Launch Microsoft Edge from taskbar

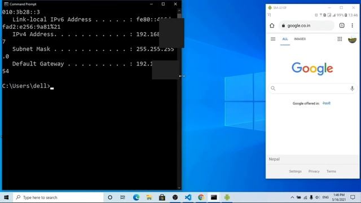[x=136, y=197]
